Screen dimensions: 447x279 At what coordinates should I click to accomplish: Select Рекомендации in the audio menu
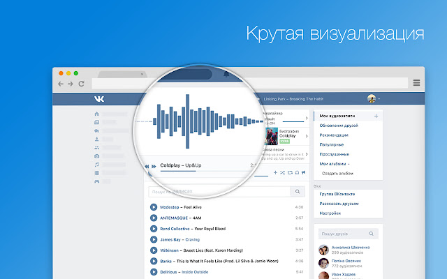(x=339, y=135)
